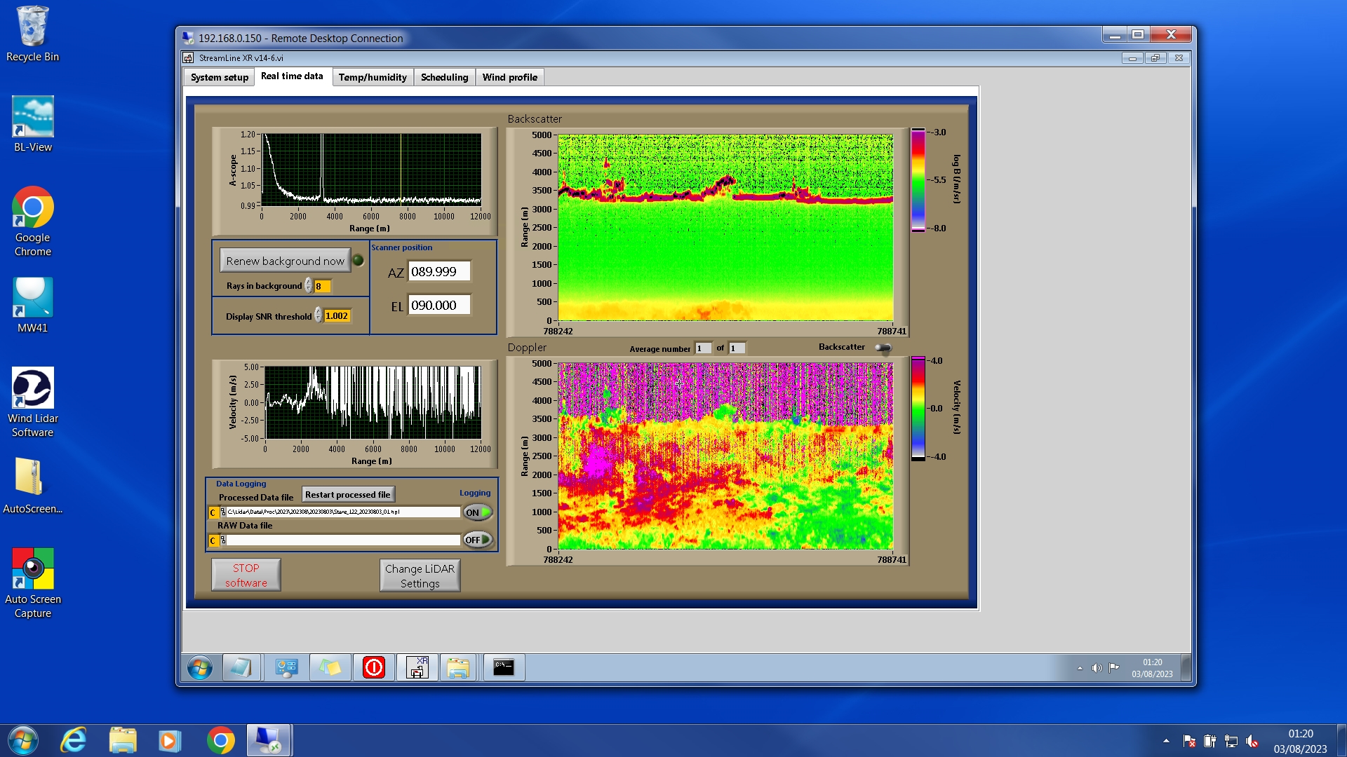Click Rays in background stepper arrows
Image resolution: width=1347 pixels, height=757 pixels.
click(x=309, y=286)
